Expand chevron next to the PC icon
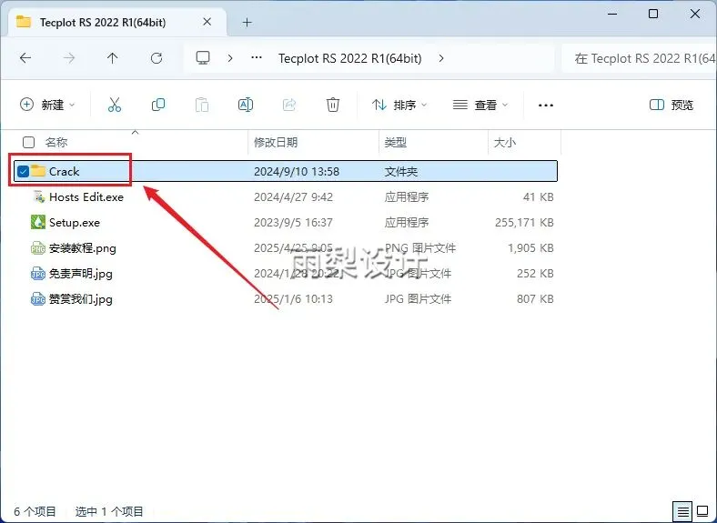 click(x=230, y=58)
